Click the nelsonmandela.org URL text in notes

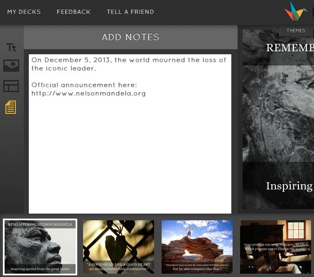coord(89,93)
